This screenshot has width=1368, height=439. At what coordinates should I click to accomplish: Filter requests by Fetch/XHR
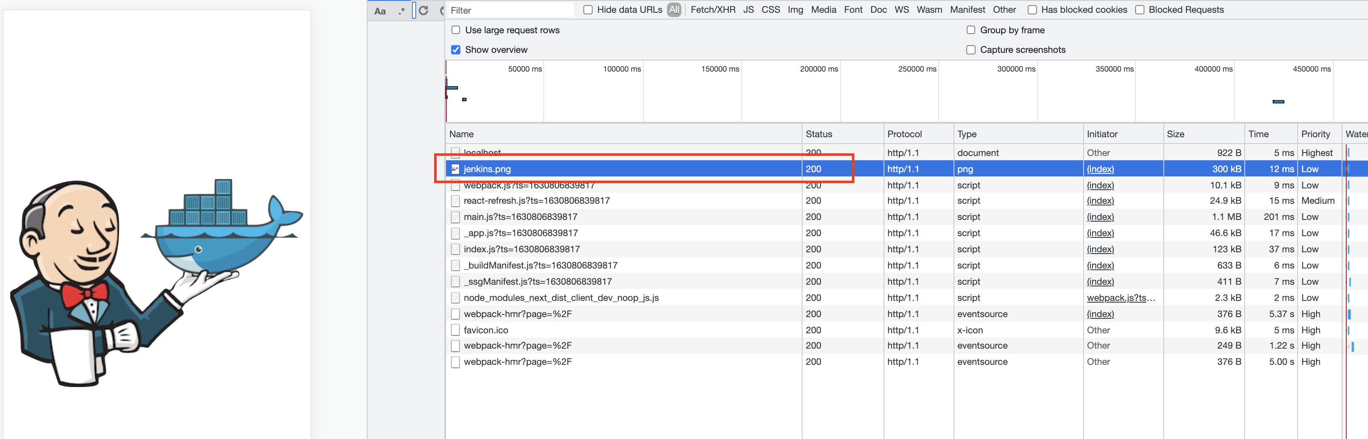point(713,9)
